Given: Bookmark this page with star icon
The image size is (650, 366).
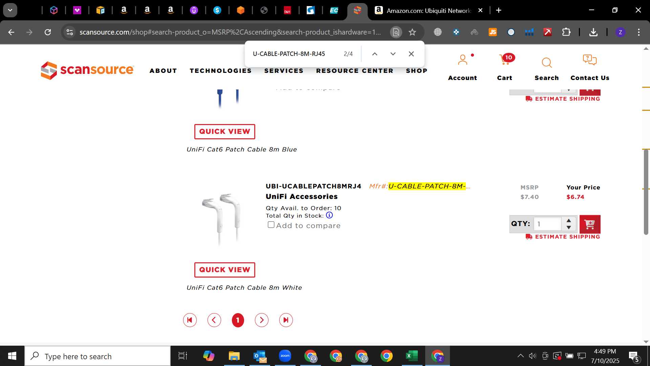Looking at the screenshot, I should coord(412,32).
